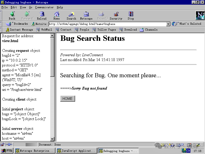Click the online/offline connection plug icon
The height and width of the screenshot is (154, 205).
[9, 145]
